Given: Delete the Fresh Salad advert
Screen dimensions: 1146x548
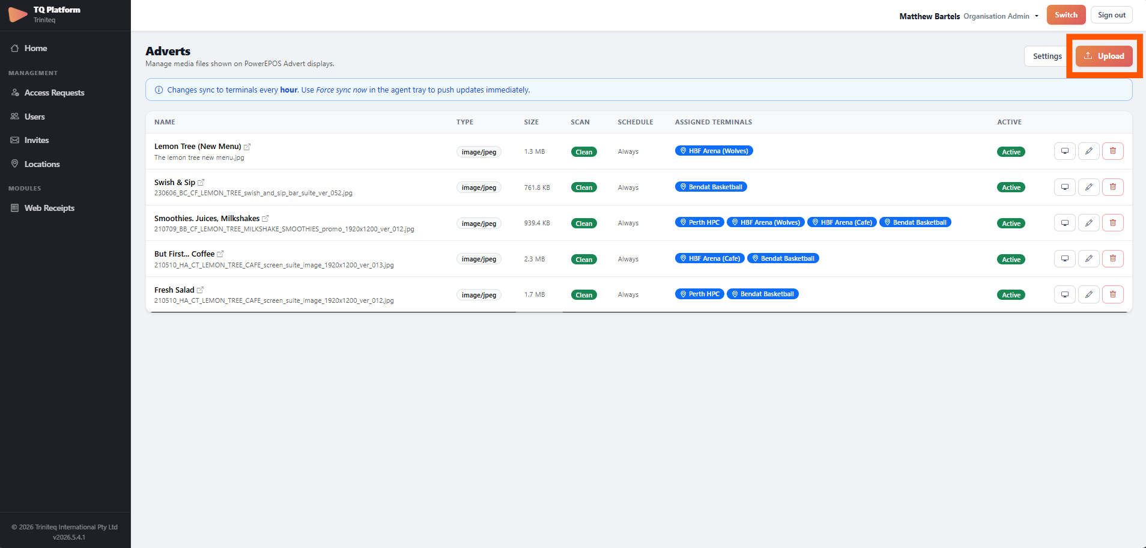Looking at the screenshot, I should click(1112, 294).
